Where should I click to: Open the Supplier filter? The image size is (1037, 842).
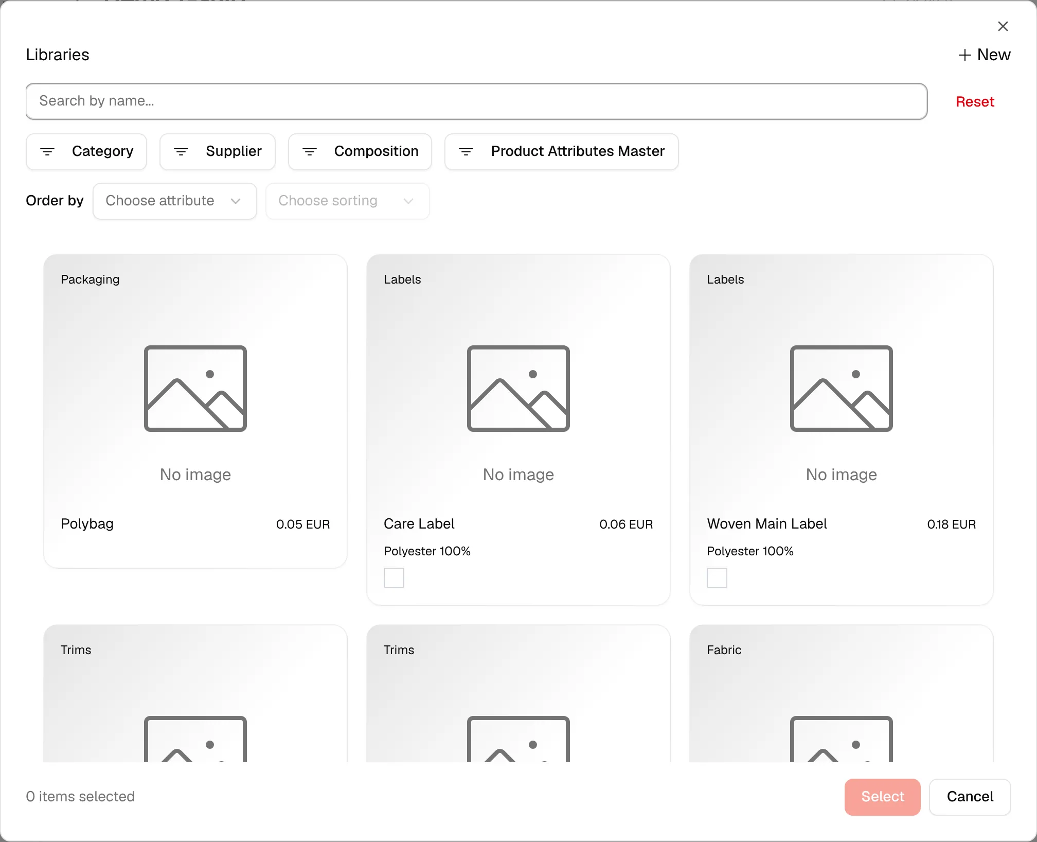[x=218, y=151]
